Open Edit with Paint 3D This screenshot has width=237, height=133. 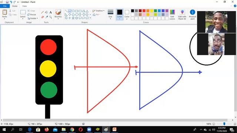(x=182, y=15)
